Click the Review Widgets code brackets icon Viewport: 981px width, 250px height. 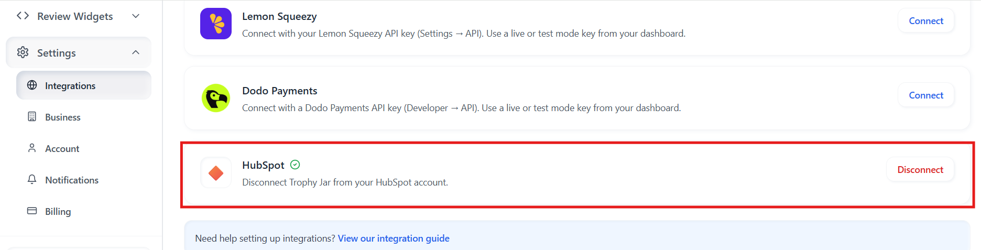pyautogui.click(x=23, y=16)
